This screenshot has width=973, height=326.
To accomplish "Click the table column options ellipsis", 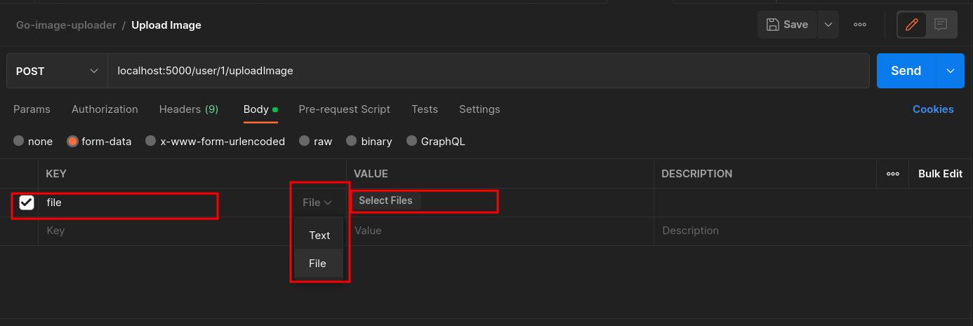I will (x=892, y=174).
